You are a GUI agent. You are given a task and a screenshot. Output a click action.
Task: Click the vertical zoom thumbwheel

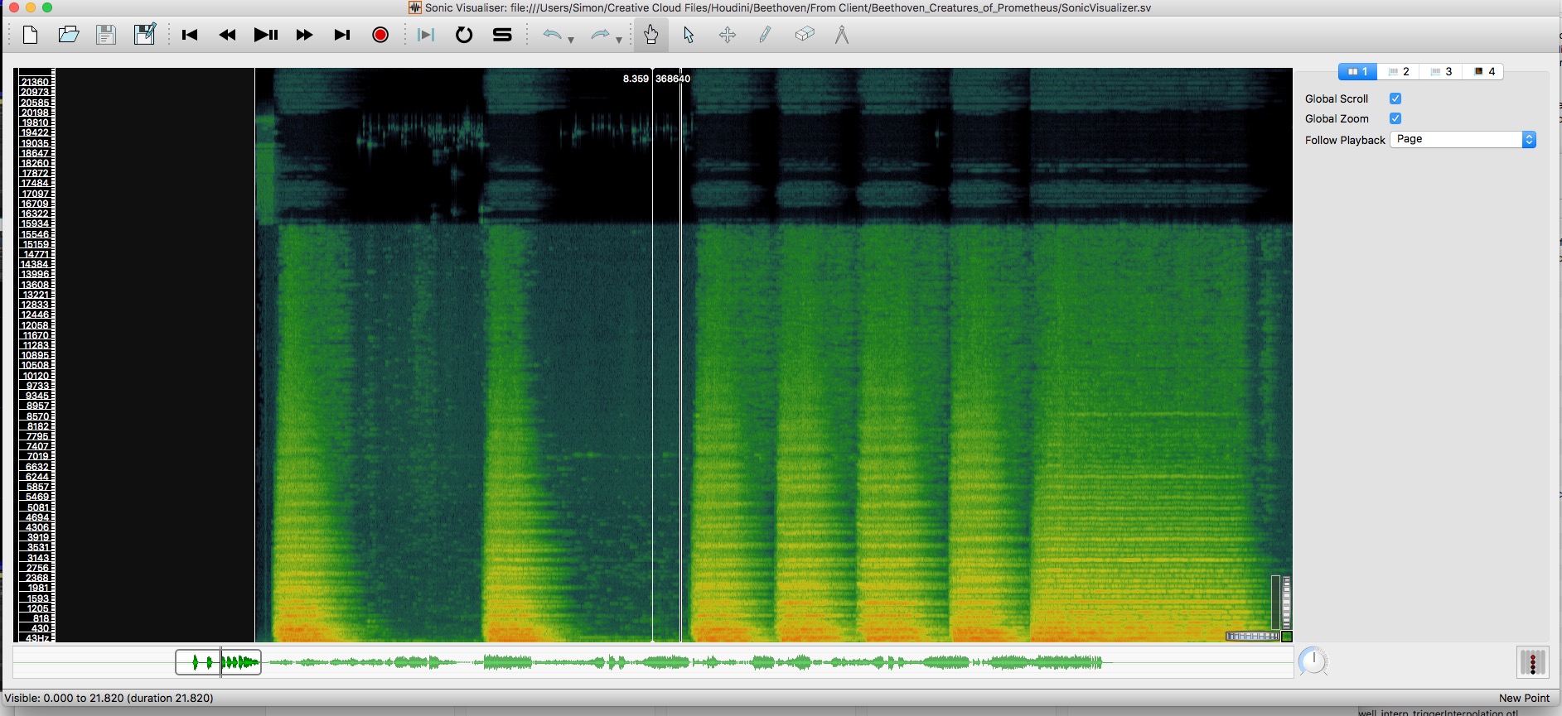click(1287, 603)
